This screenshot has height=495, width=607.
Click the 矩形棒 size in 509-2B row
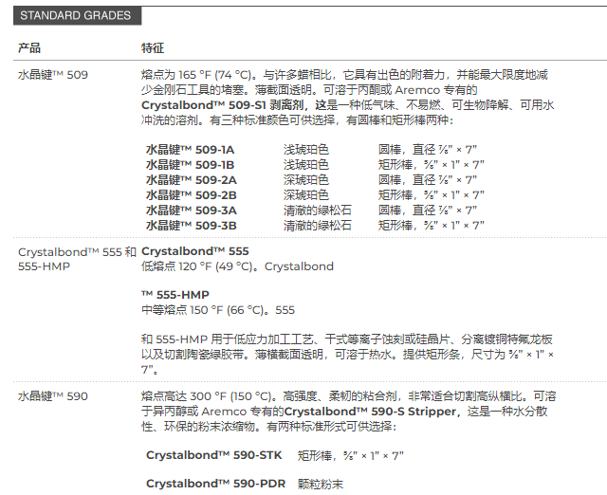432,195
